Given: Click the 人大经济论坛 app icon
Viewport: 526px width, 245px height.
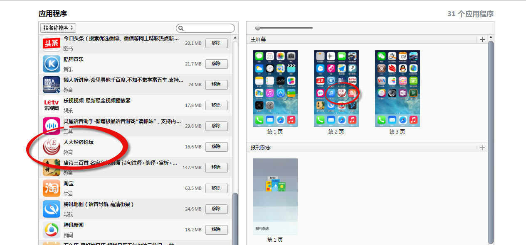Looking at the screenshot, I should pyautogui.click(x=52, y=147).
